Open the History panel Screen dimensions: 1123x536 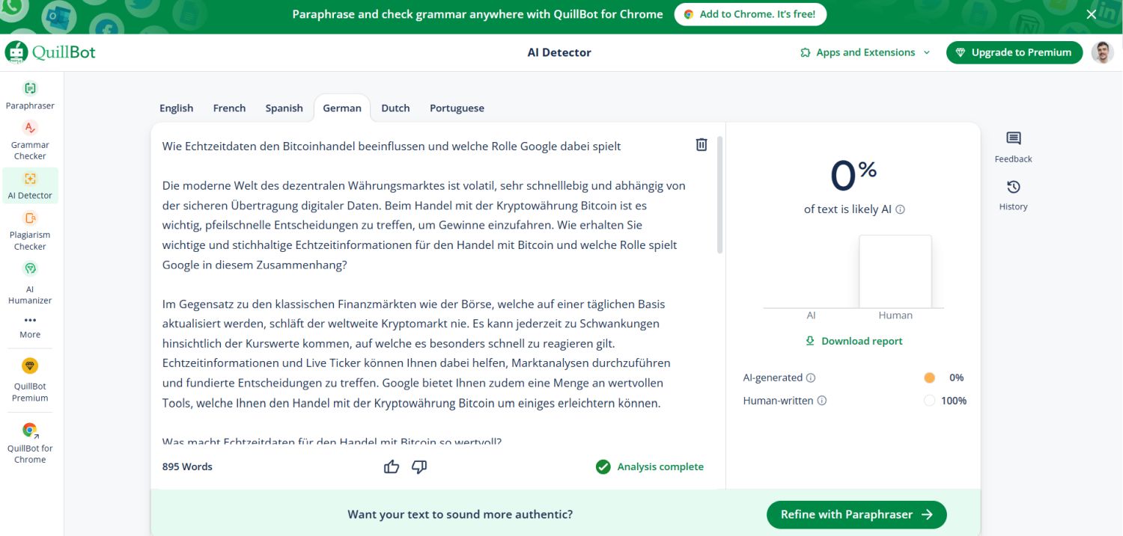click(1013, 194)
